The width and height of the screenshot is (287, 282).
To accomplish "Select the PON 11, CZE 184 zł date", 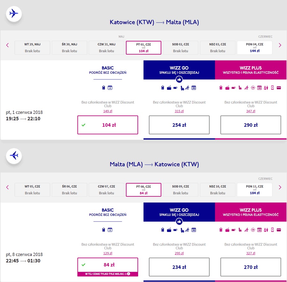I will [254, 190].
